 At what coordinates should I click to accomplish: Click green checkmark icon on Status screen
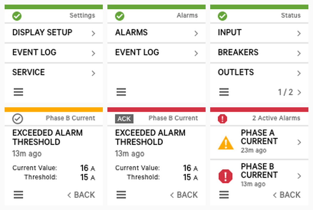pyautogui.click(x=222, y=16)
